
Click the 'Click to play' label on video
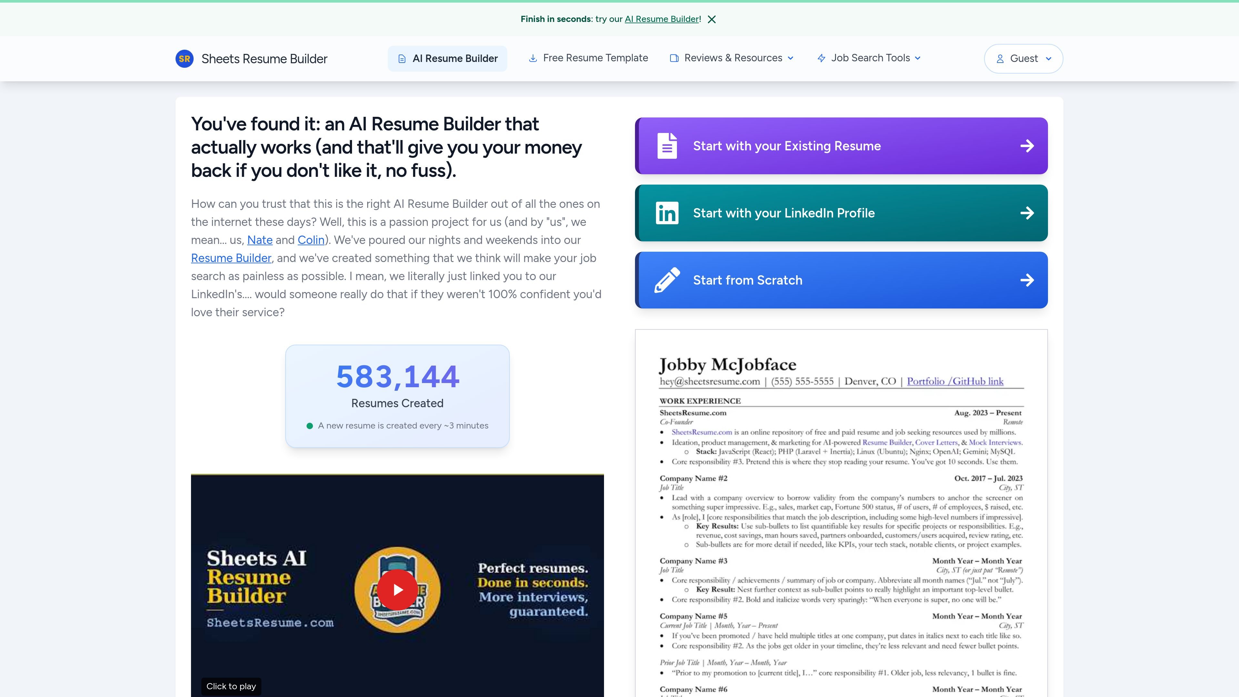pos(231,686)
